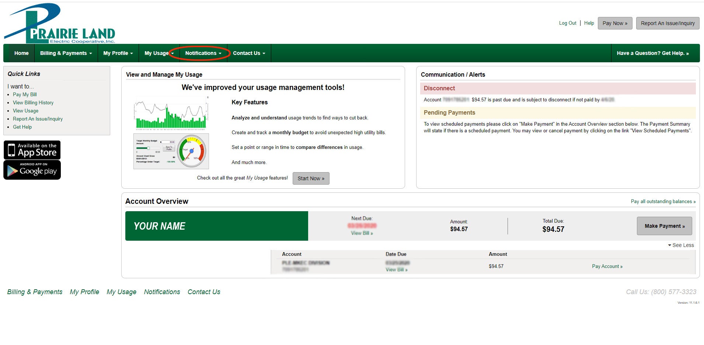This screenshot has height=345, width=704.
Task: Expand the My Profile menu
Action: click(x=118, y=53)
